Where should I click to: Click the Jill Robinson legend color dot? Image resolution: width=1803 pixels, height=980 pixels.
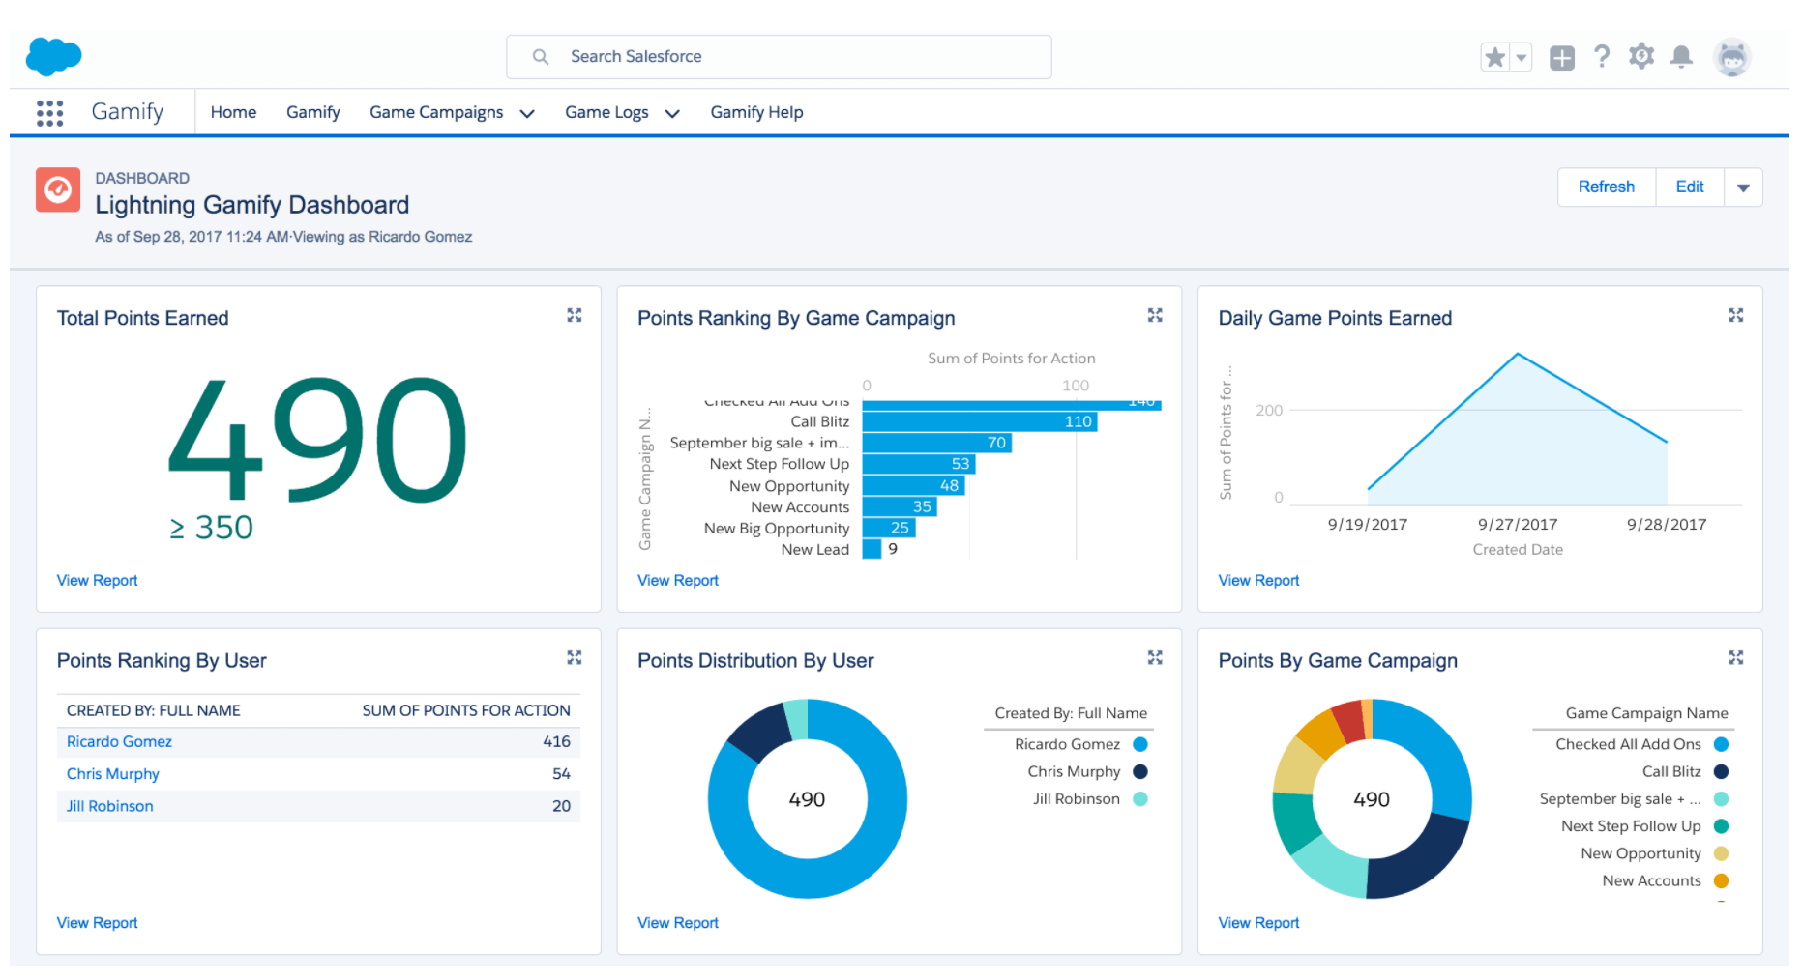[x=1140, y=798]
